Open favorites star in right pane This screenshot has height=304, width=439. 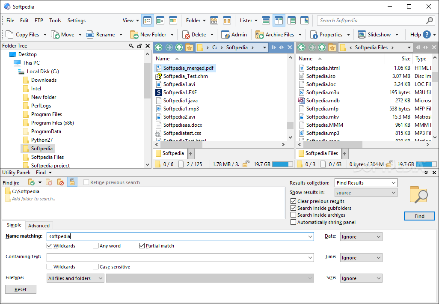coord(332,48)
